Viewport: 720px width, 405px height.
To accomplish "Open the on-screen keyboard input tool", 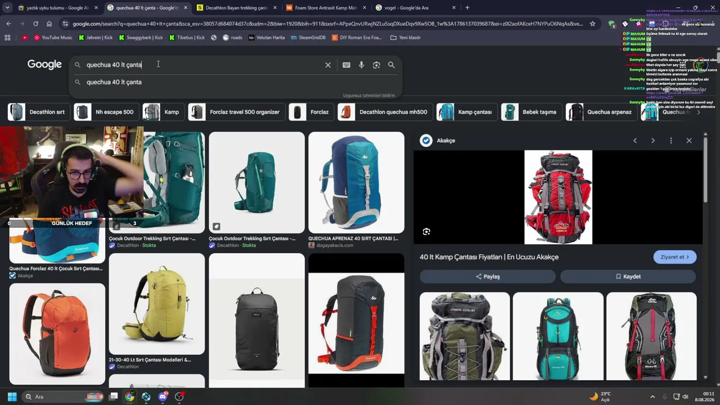I will coord(346,65).
